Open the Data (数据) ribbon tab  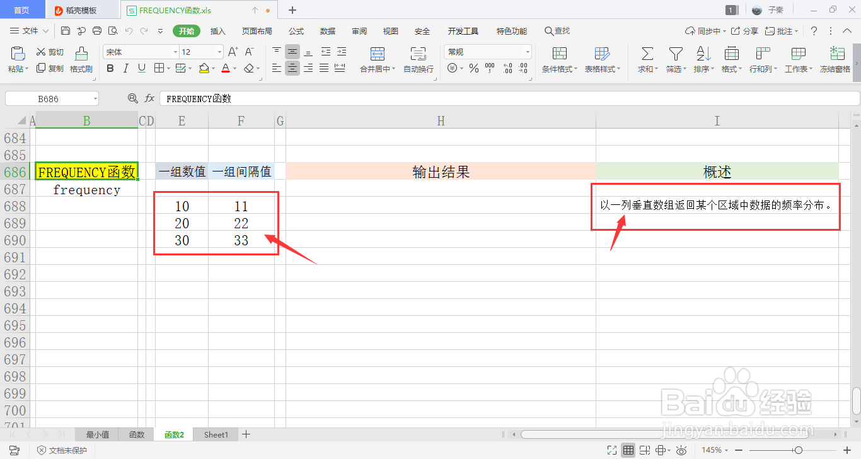click(x=328, y=31)
